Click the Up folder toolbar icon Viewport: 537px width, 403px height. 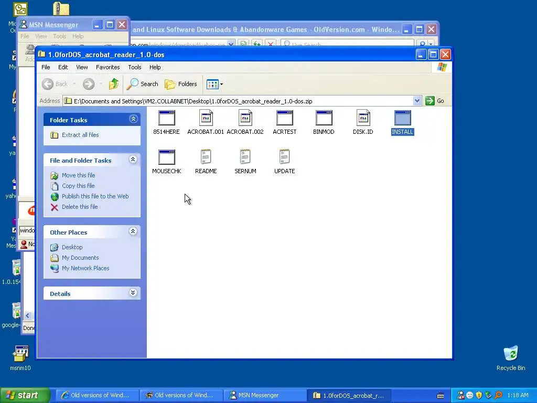click(114, 84)
